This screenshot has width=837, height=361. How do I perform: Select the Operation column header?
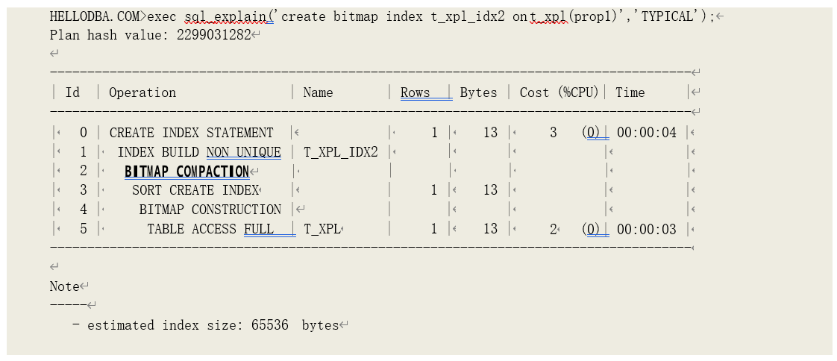click(x=142, y=92)
